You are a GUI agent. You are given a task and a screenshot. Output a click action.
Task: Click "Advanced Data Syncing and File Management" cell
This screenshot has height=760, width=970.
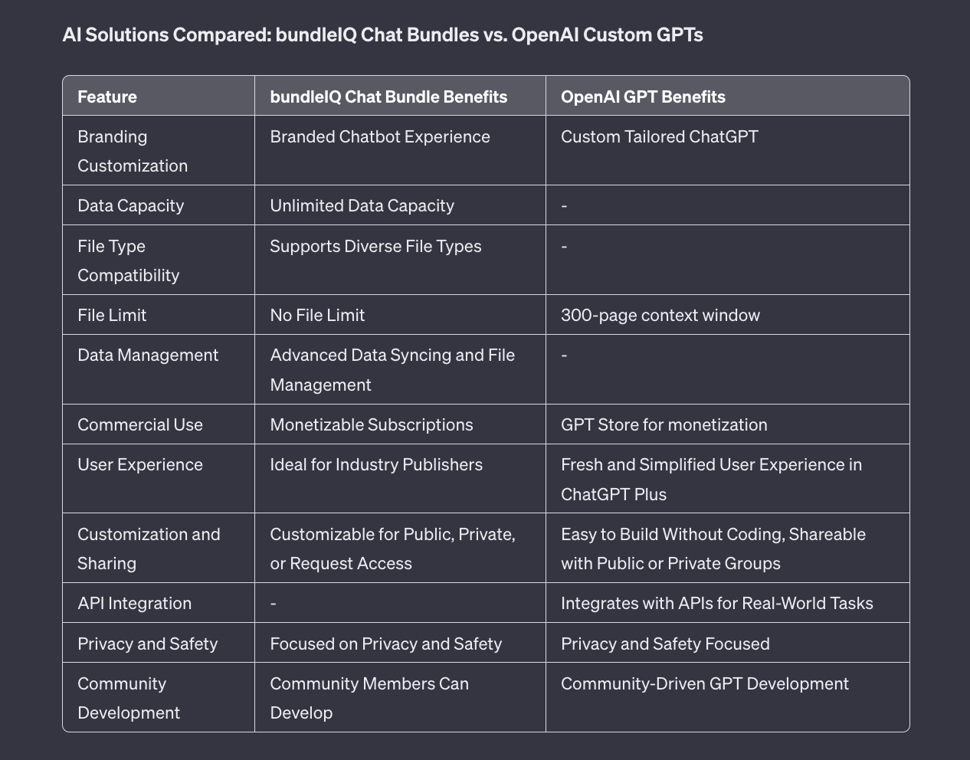coord(392,369)
